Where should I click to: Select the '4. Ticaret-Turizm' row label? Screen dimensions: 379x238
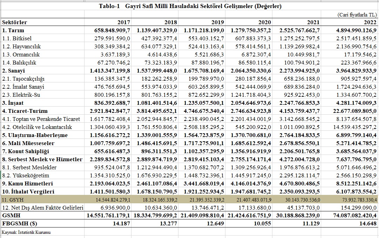(25, 111)
